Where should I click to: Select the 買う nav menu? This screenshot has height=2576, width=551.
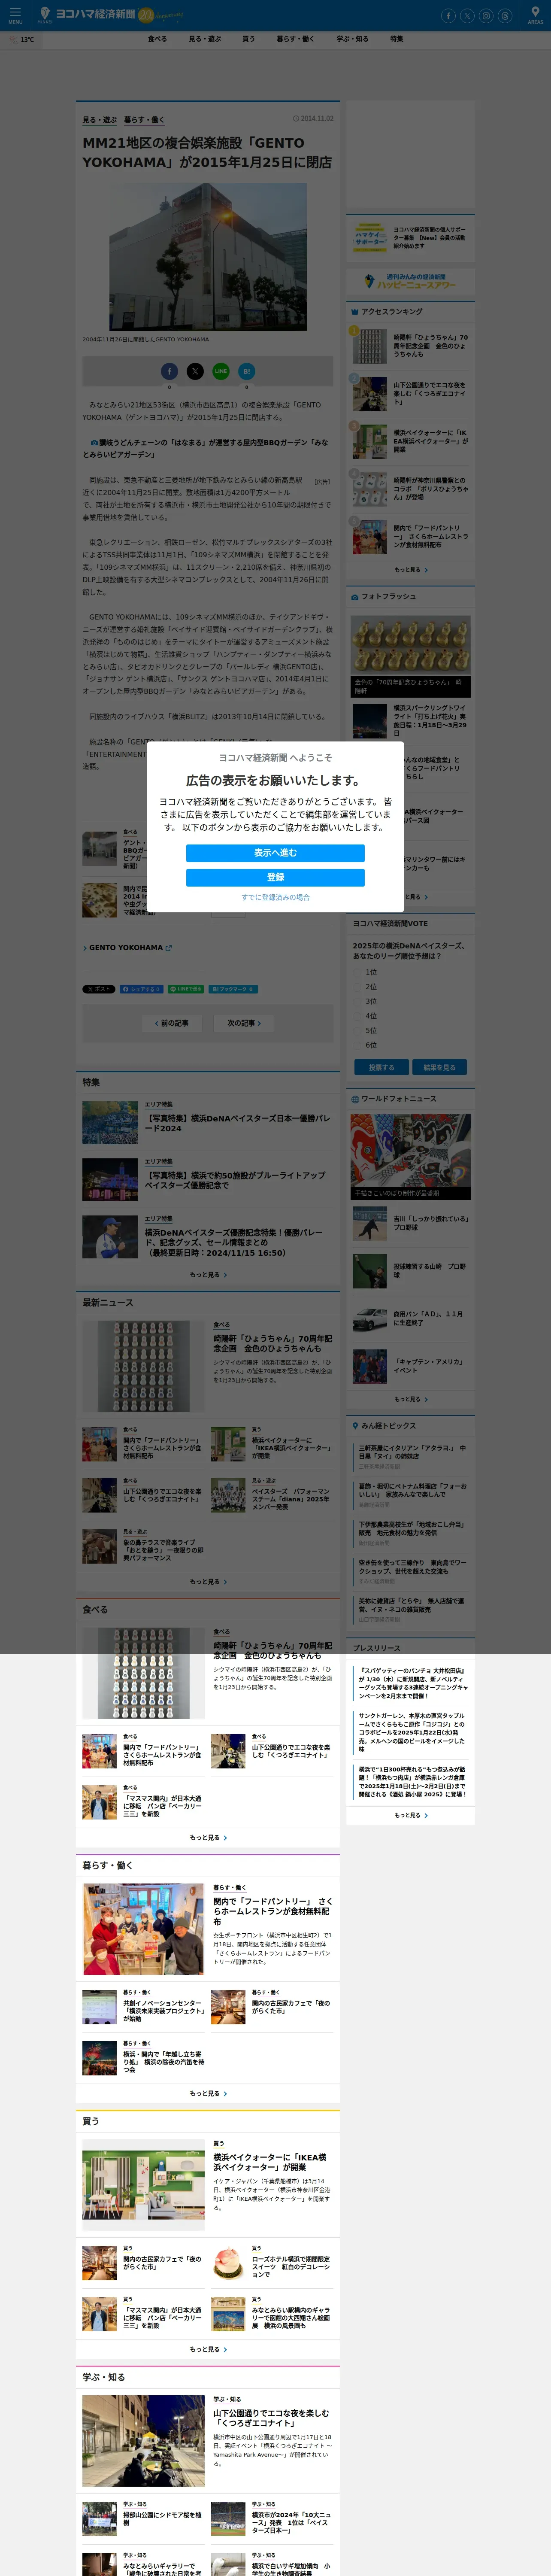[x=248, y=39]
